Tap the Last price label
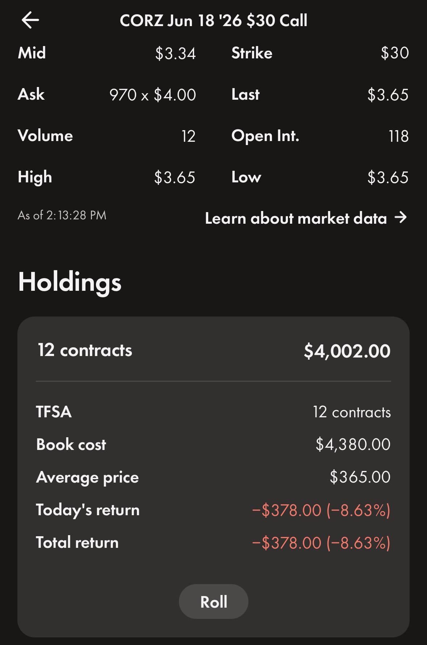The width and height of the screenshot is (427, 645). pos(246,95)
